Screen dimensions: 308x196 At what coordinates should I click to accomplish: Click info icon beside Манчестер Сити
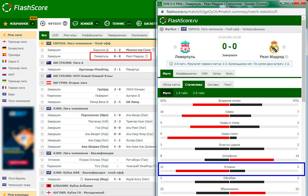click(153, 50)
